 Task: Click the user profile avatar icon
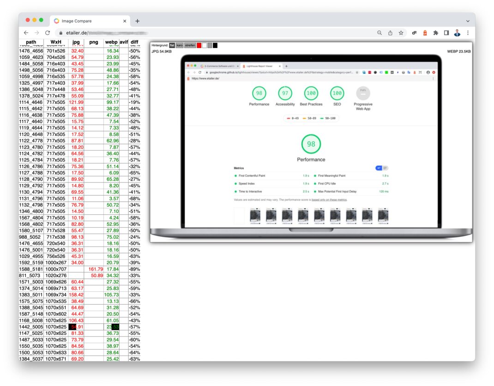457,33
